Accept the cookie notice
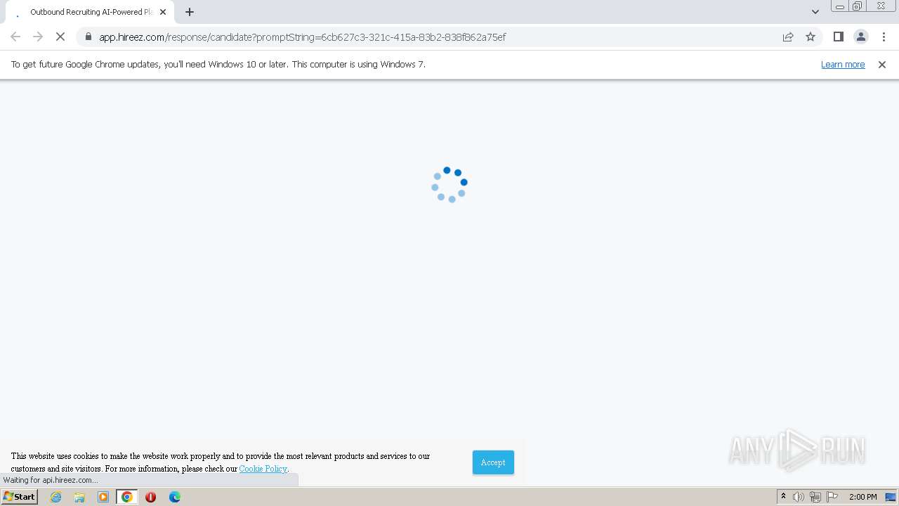Screen dimensions: 899x506 coord(493,462)
